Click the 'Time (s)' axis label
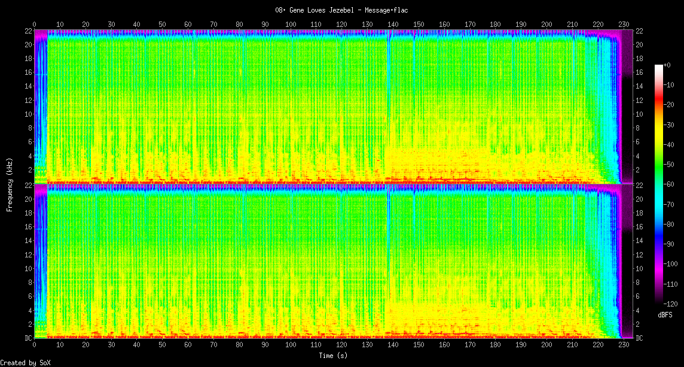This screenshot has height=367, width=684. tap(333, 356)
